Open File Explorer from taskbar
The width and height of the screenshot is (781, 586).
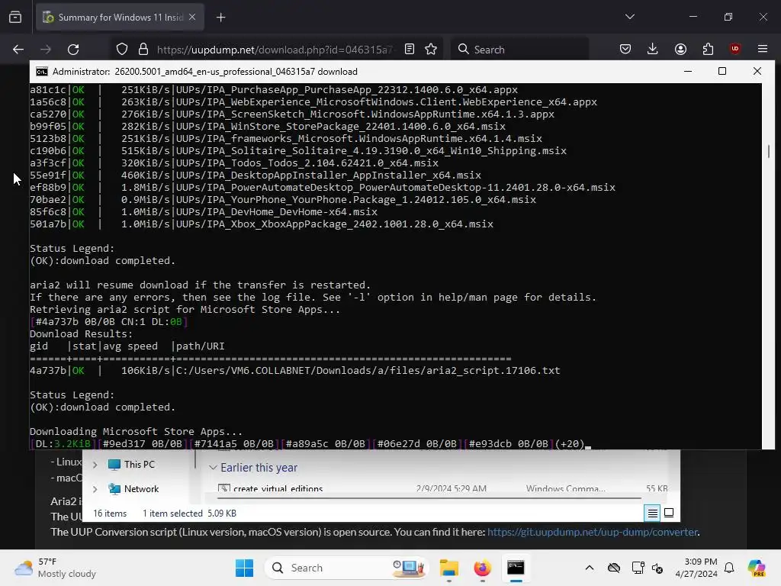[x=448, y=568]
